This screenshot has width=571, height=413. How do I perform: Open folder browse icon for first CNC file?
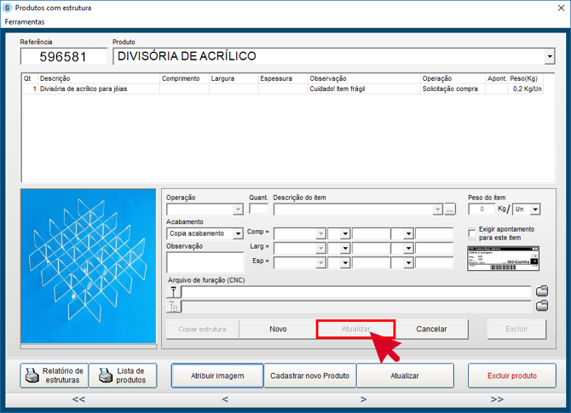[x=542, y=291]
